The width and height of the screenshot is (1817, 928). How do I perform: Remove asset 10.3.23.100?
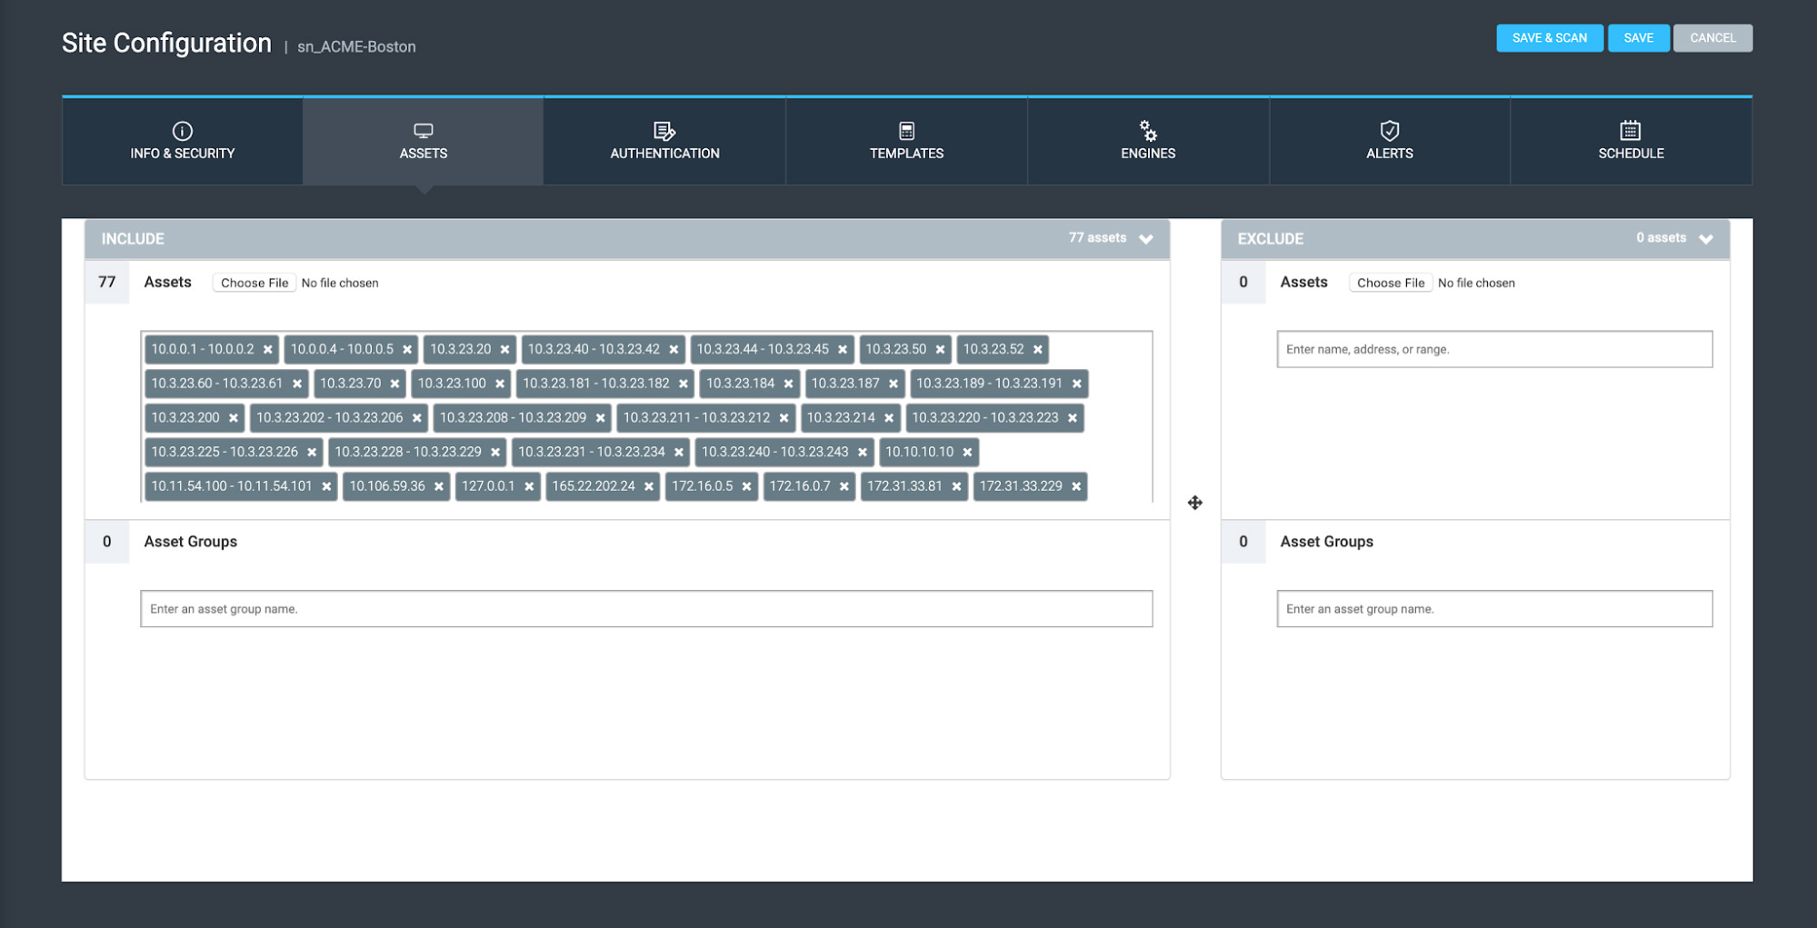click(500, 384)
